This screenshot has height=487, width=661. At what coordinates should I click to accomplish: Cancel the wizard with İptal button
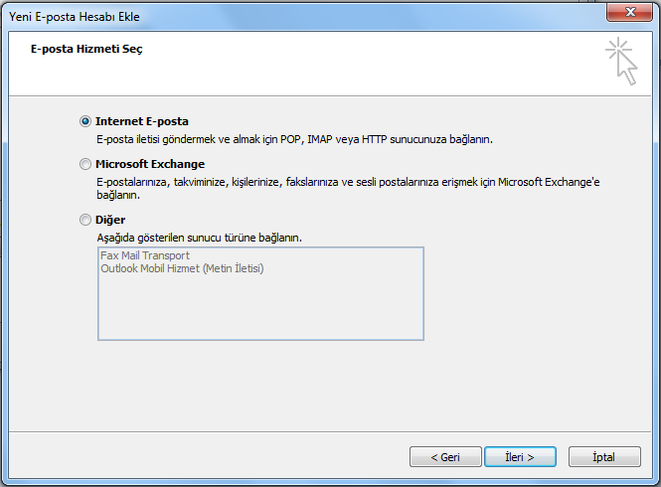pos(604,456)
